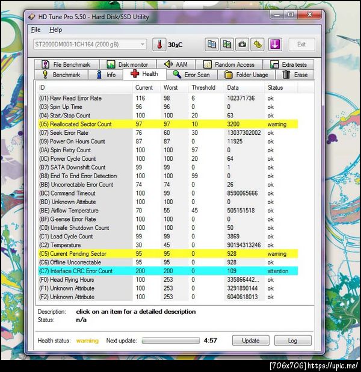Screen dimensions: 361x372
Task: Click the copy info to clipboard icon
Action: click(212, 45)
